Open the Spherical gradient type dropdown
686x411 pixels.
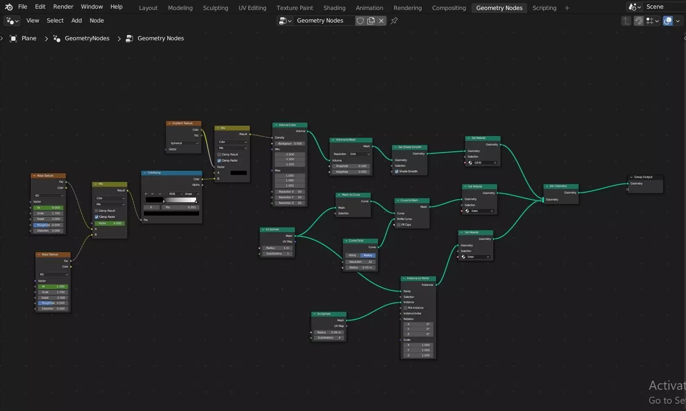[x=184, y=143]
